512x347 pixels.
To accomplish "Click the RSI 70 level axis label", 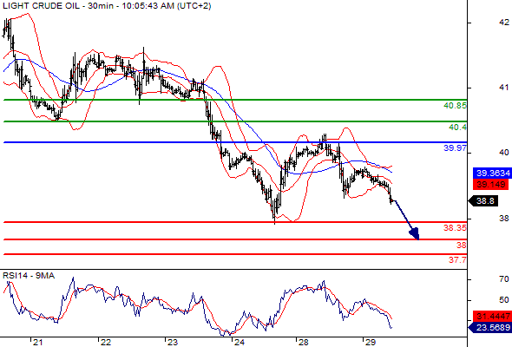I will pos(504,279).
